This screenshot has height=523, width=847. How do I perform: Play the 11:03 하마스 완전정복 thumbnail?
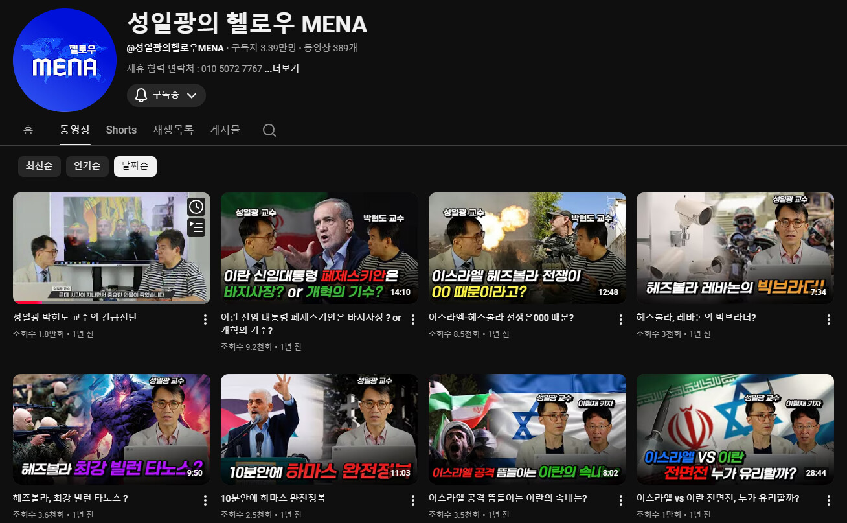coord(319,429)
